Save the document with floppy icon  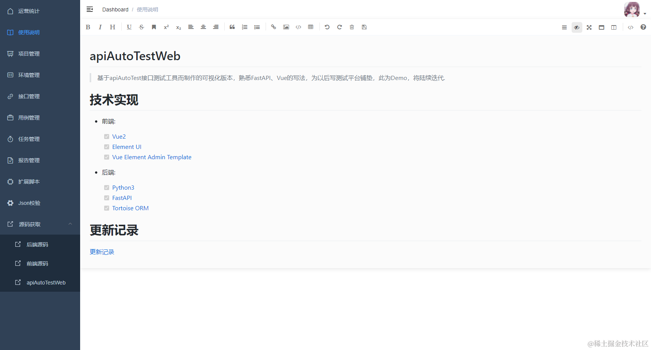[364, 27]
